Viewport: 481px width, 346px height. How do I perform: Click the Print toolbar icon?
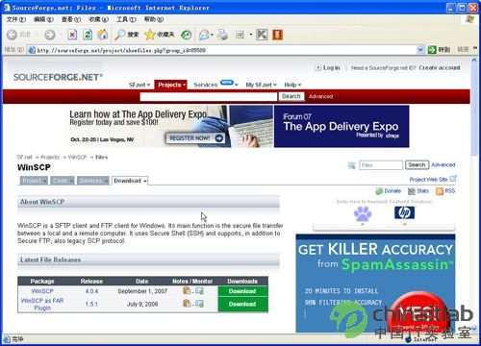[x=223, y=35]
